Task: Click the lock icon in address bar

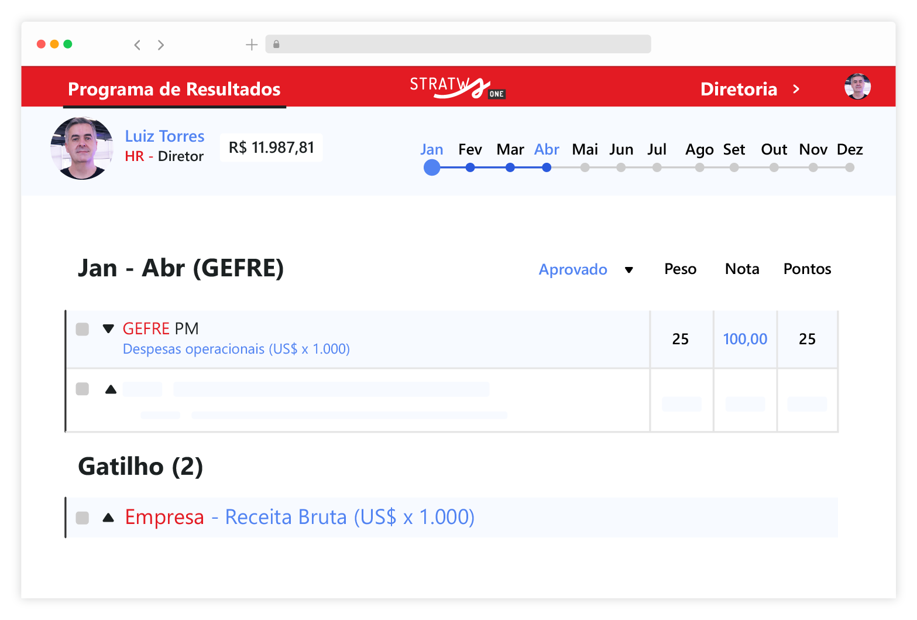Action: 276,44
